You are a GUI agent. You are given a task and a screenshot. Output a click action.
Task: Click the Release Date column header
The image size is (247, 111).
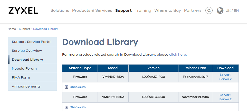click(195, 68)
